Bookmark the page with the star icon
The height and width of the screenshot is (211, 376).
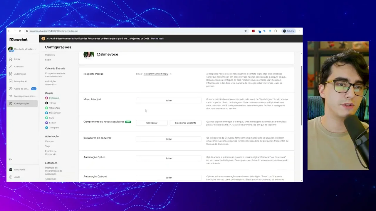[x=246, y=31]
